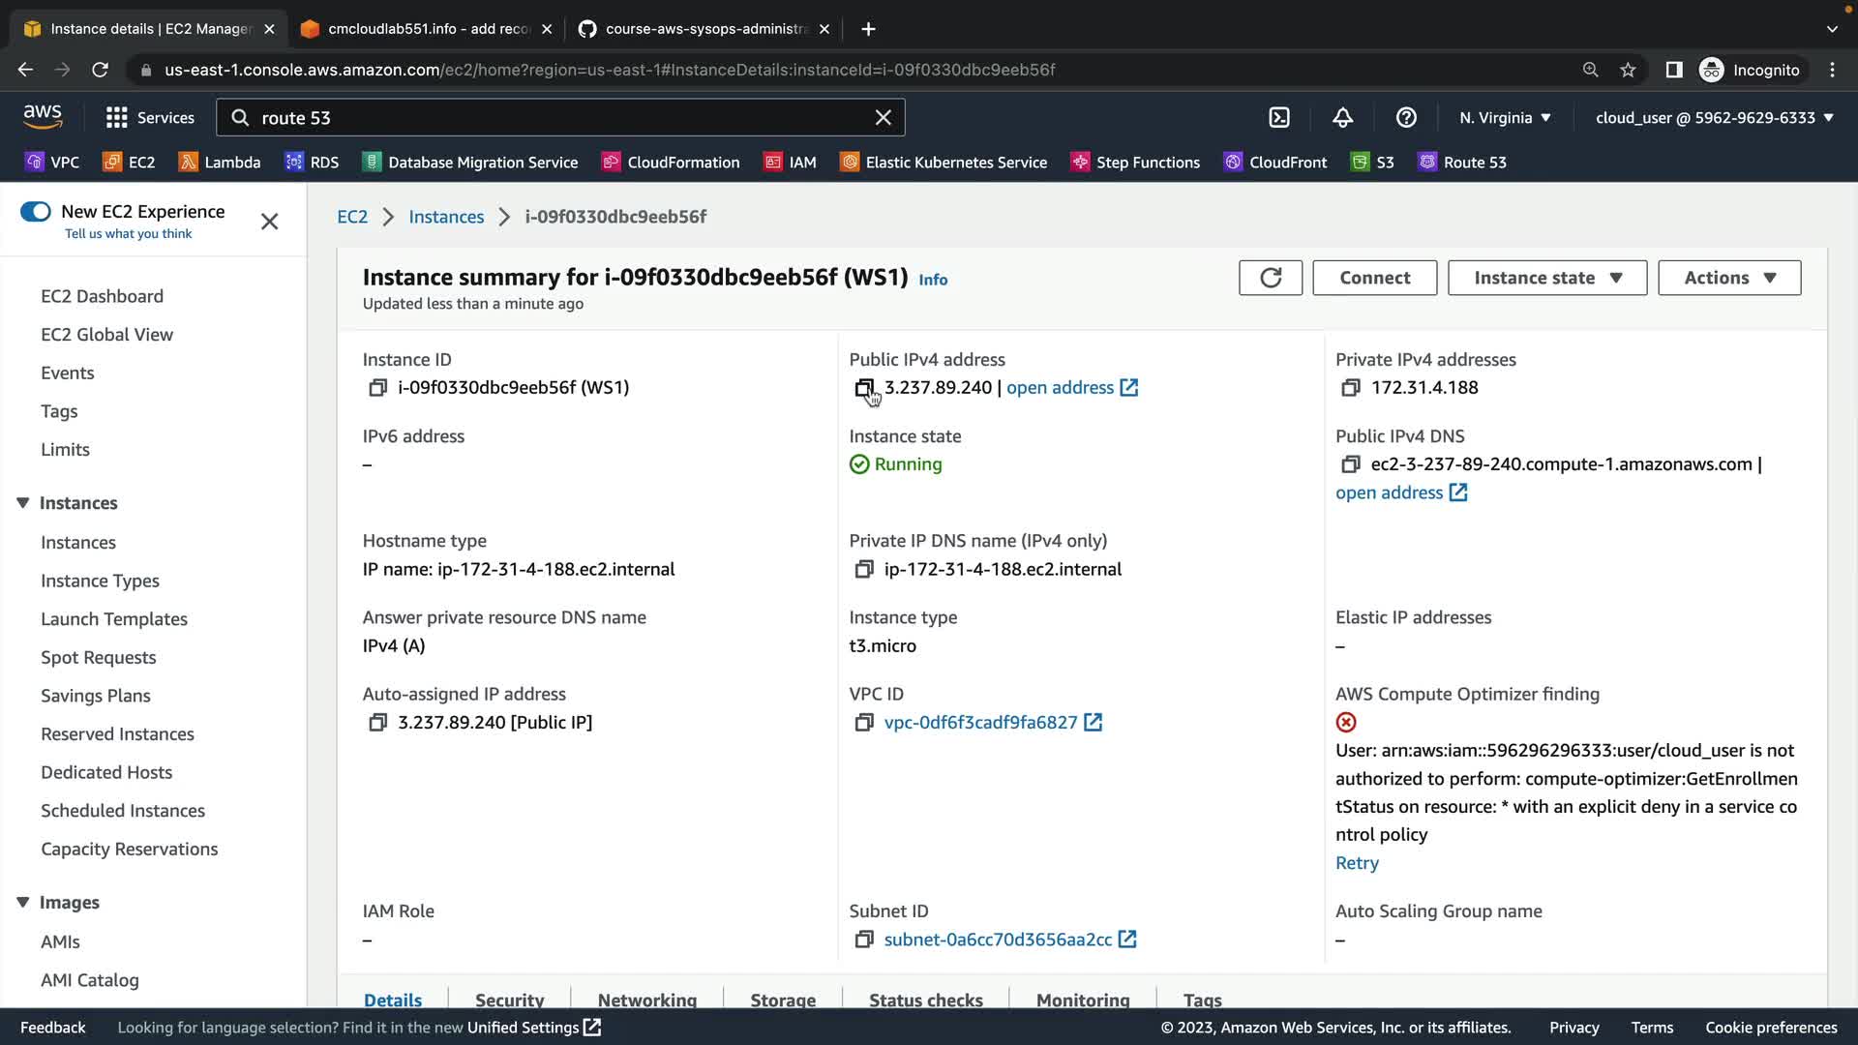Viewport: 1858px width, 1045px height.
Task: Toggle off New EC2 Experience
Action: pos(36,212)
